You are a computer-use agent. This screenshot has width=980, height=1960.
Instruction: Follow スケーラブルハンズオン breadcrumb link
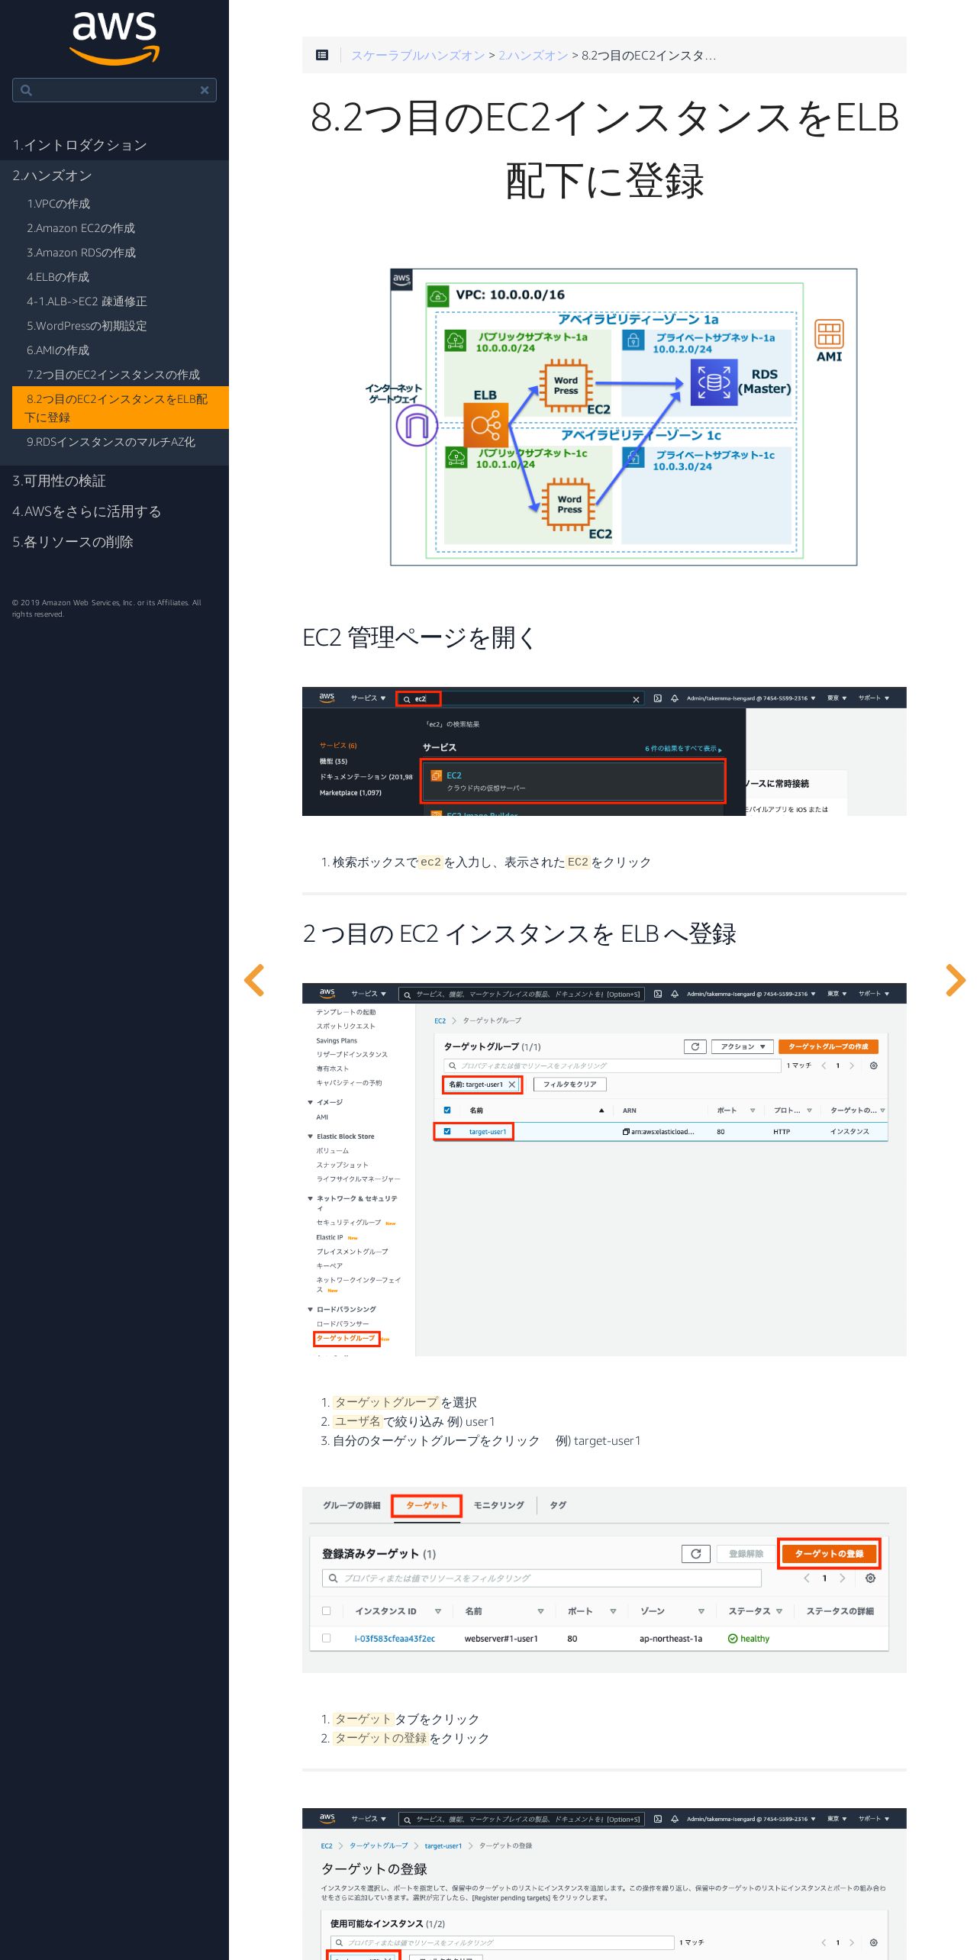[x=417, y=55]
